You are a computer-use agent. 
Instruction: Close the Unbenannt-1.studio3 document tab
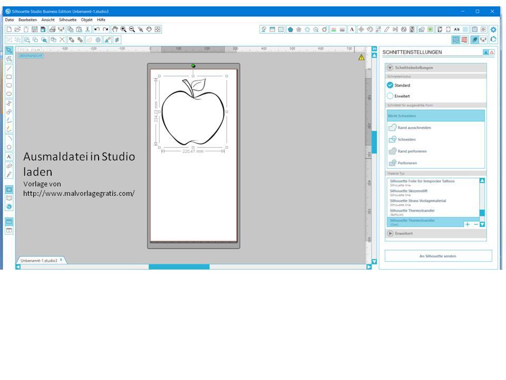61,260
